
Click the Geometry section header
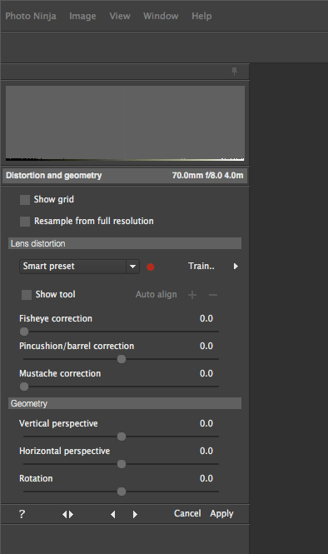(x=125, y=403)
